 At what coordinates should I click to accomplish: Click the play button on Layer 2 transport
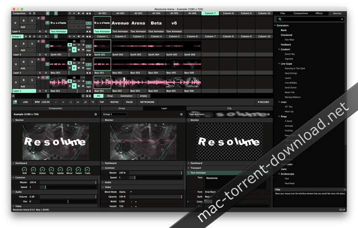pyautogui.click(x=74, y=68)
